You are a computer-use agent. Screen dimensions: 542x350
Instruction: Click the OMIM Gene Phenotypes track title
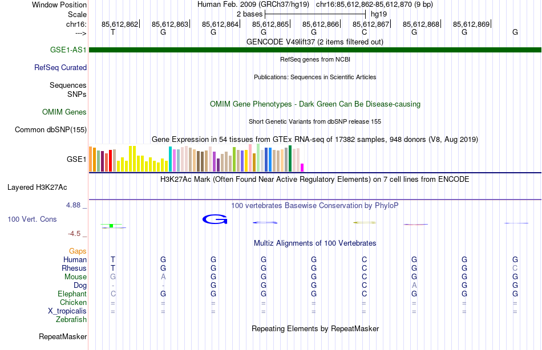(316, 104)
